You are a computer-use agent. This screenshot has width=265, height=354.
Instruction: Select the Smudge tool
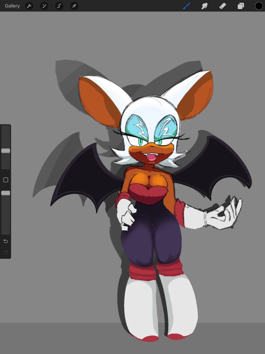(x=204, y=6)
